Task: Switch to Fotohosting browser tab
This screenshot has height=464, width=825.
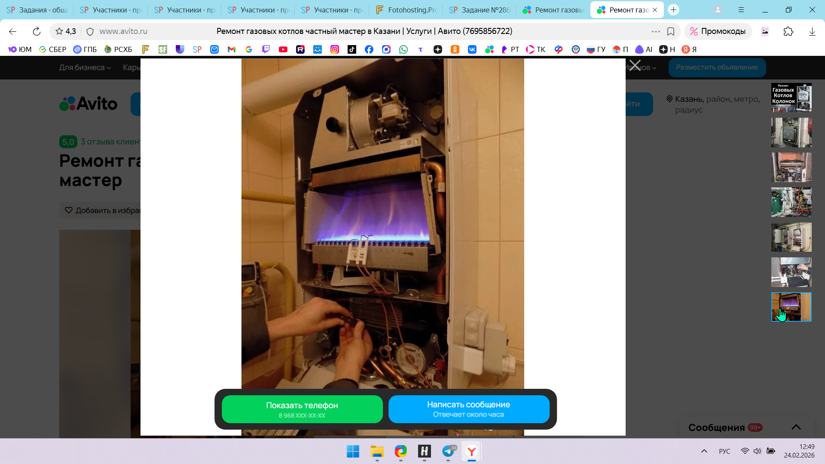Action: [x=406, y=10]
